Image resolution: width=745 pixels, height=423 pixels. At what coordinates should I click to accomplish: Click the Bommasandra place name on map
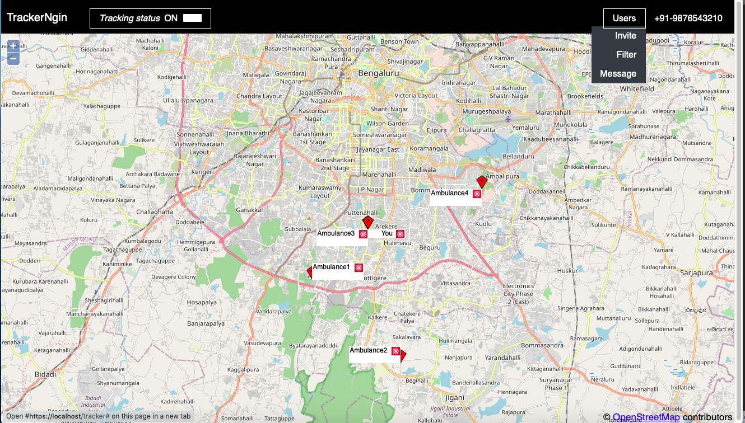tap(542, 345)
